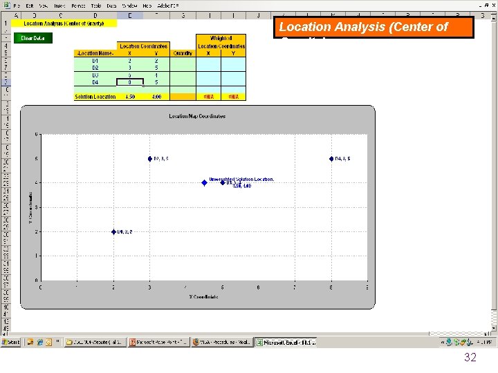Select the D4 data point on chart
498x373 pixels.
331,159
